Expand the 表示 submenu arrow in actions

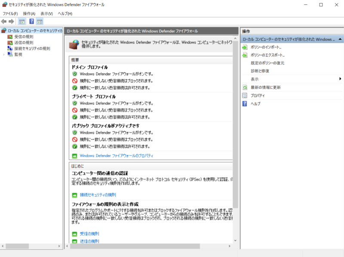[340, 79]
